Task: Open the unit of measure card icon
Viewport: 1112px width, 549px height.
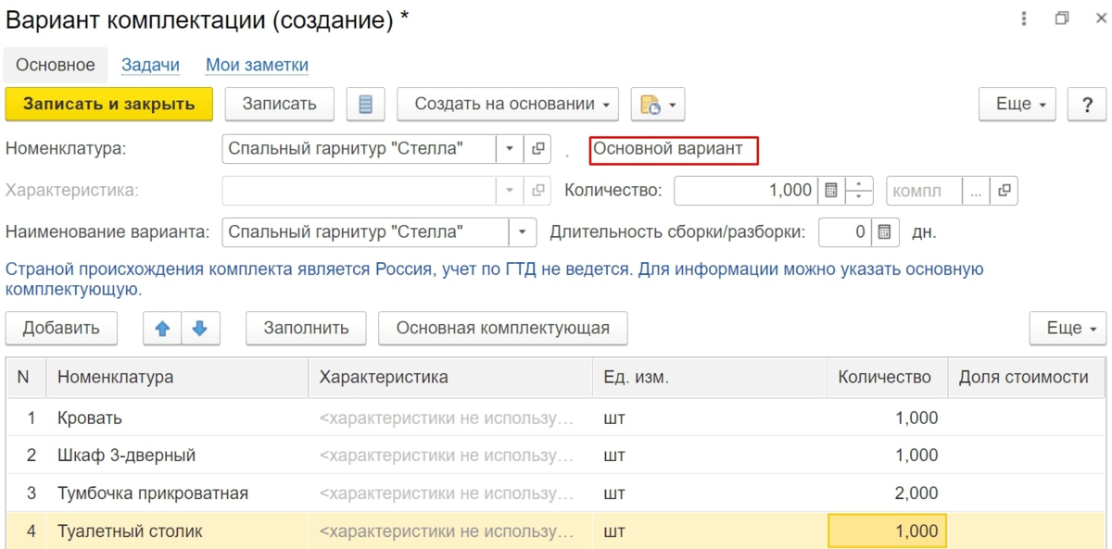Action: (1004, 191)
